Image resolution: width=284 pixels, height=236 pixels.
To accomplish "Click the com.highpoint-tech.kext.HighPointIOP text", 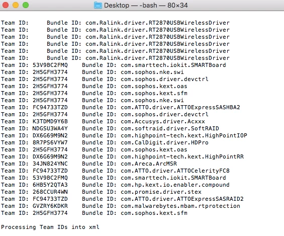I will [x=184, y=135].
